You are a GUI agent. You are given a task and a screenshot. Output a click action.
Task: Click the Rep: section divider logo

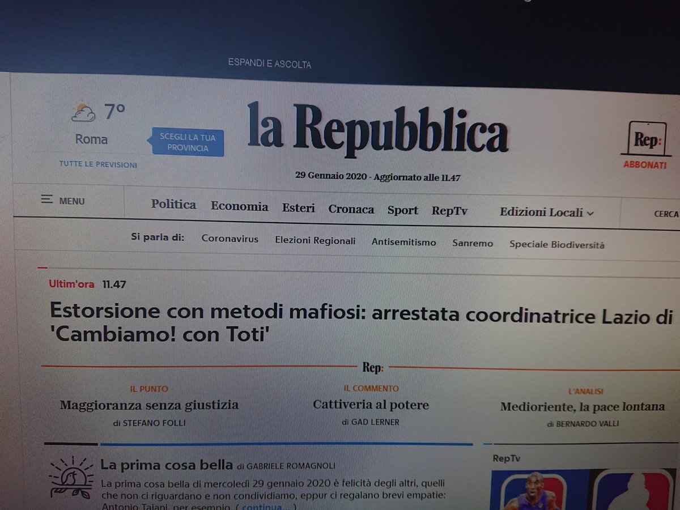[x=373, y=368]
